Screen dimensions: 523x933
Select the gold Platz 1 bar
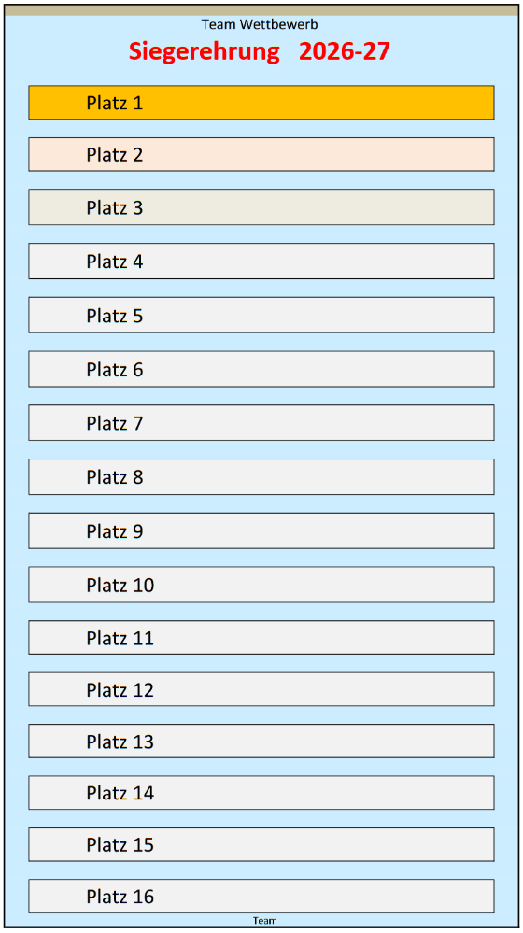click(261, 103)
